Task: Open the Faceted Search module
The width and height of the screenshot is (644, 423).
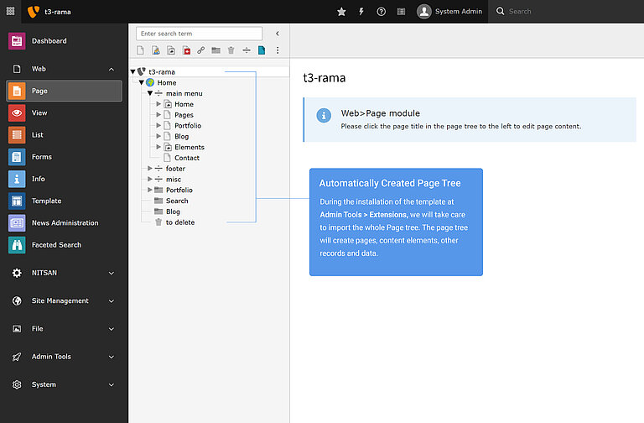Action: 56,245
